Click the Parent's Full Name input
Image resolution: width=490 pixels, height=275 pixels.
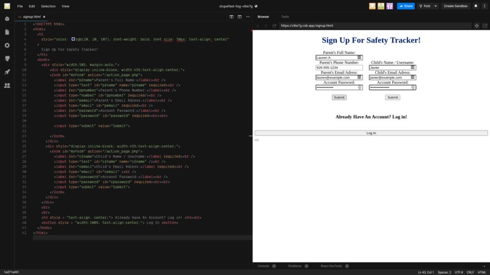(339, 58)
